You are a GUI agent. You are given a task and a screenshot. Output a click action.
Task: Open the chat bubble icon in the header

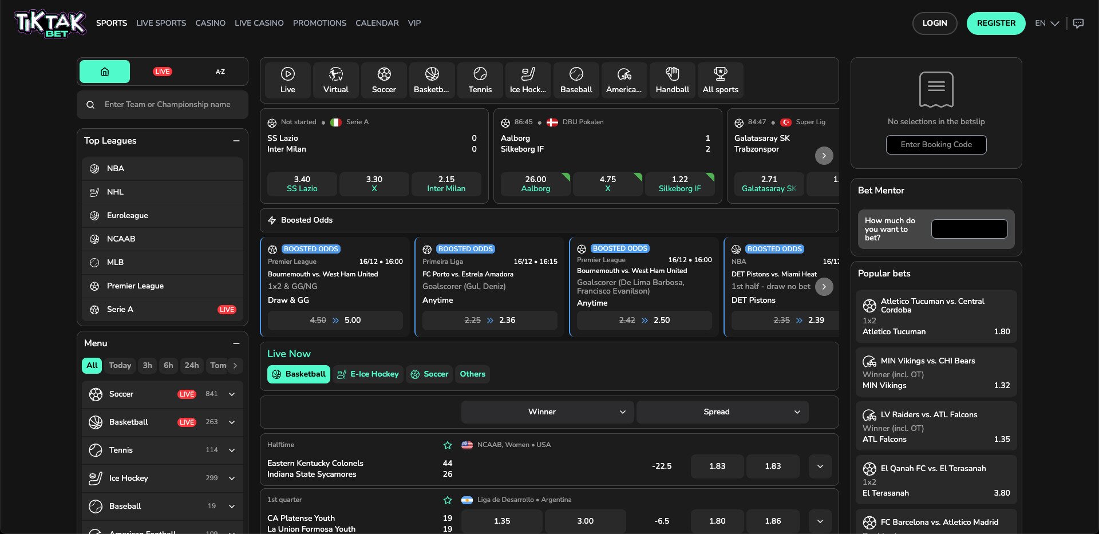pos(1078,23)
